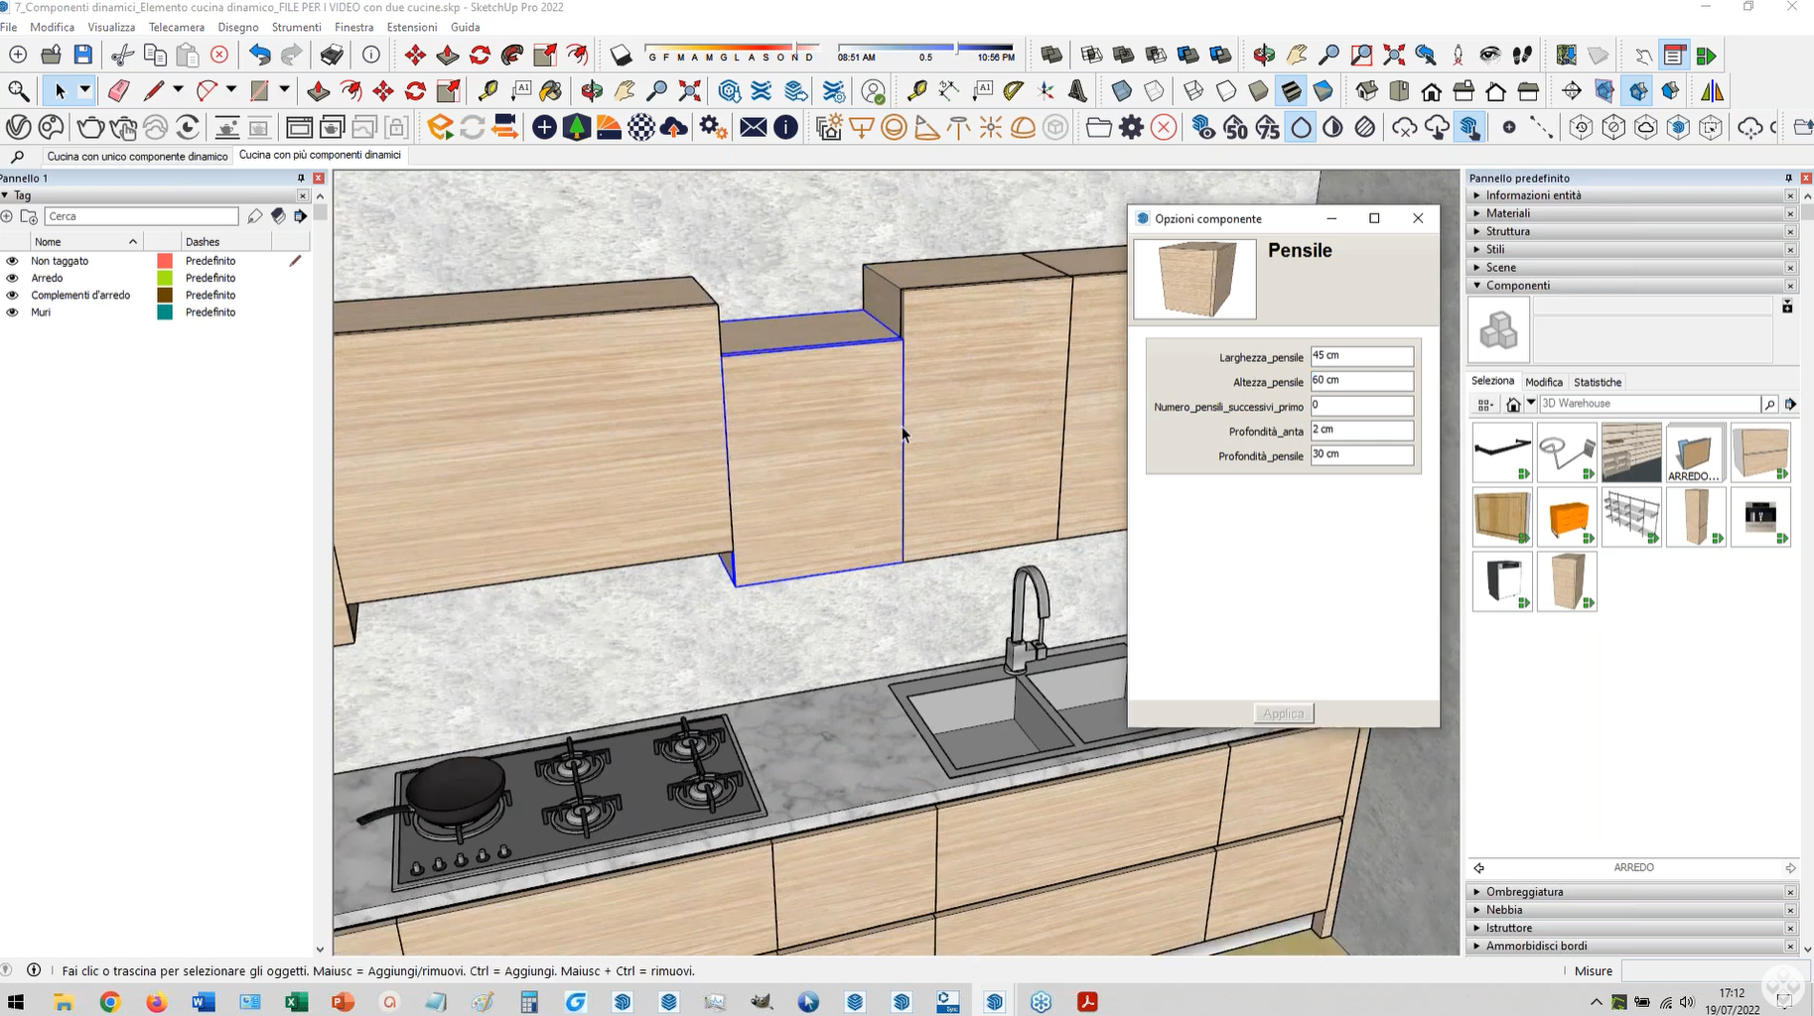Toggle visibility of Muri tag

(x=12, y=313)
